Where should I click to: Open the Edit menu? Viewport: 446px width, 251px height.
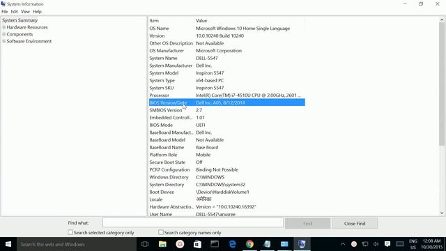point(14,12)
